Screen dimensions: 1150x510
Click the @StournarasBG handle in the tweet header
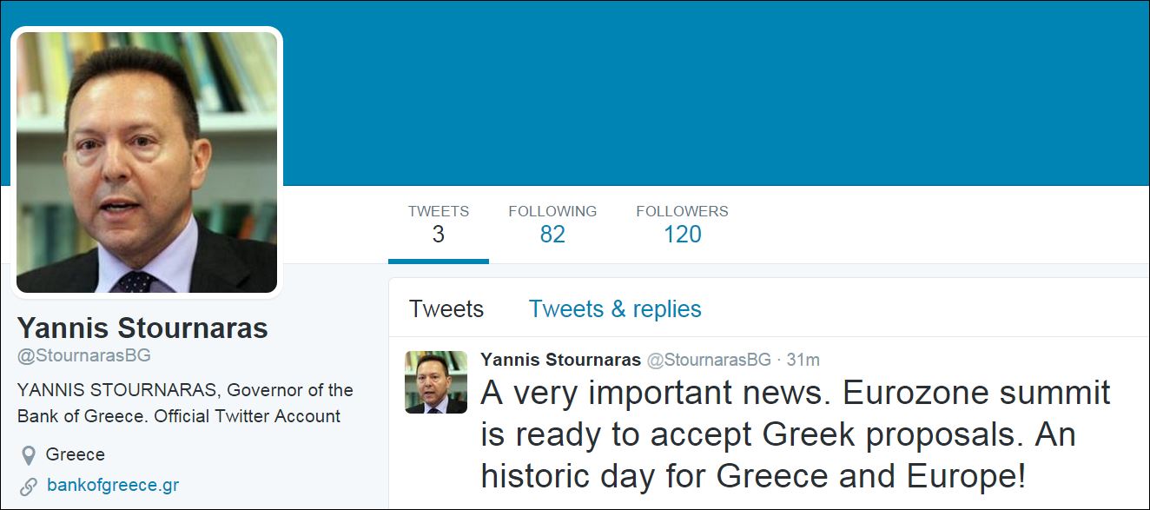(x=710, y=360)
